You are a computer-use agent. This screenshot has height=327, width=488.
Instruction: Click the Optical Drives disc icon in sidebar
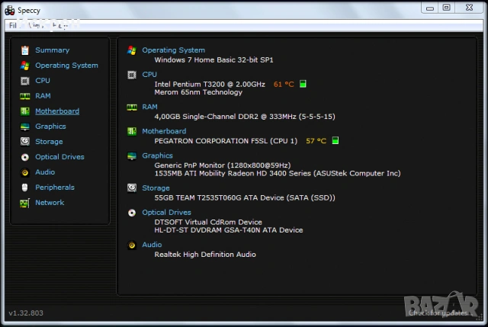click(x=25, y=157)
